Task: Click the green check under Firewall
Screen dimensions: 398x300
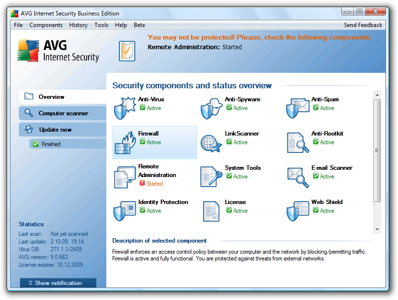Action: (x=142, y=141)
